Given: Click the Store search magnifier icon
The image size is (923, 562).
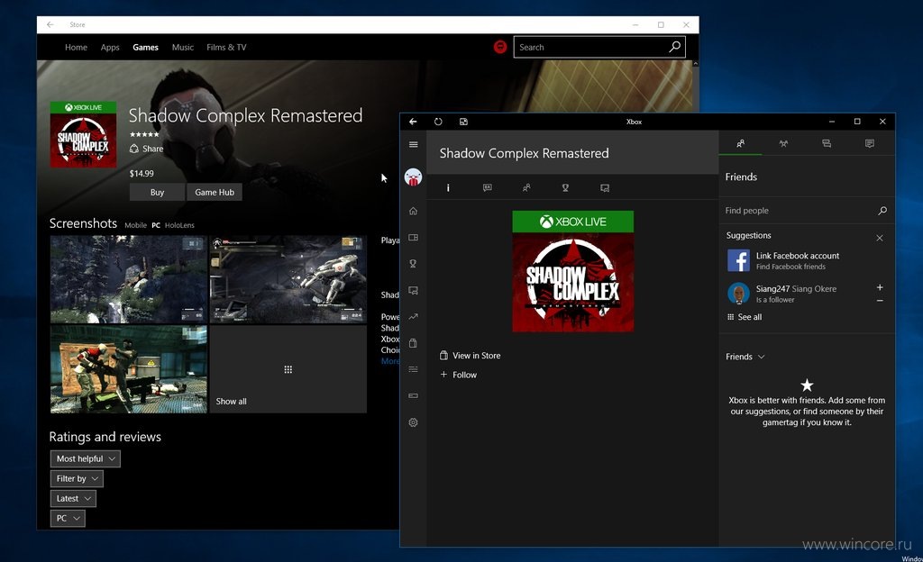Looking at the screenshot, I should (674, 47).
